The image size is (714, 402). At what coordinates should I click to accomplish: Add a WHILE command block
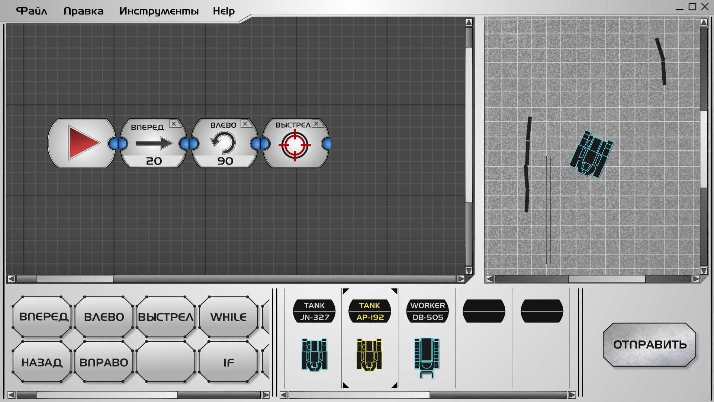click(x=228, y=317)
